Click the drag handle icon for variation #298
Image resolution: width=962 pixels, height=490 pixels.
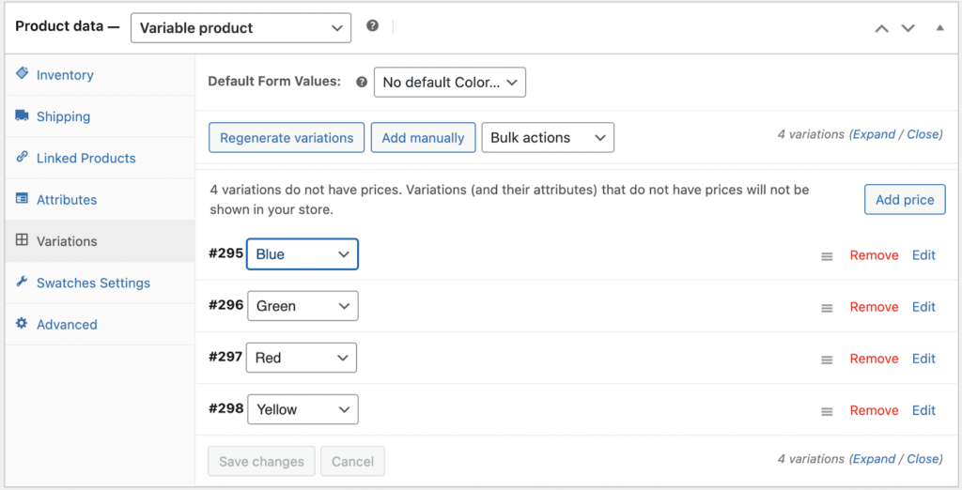pos(827,411)
